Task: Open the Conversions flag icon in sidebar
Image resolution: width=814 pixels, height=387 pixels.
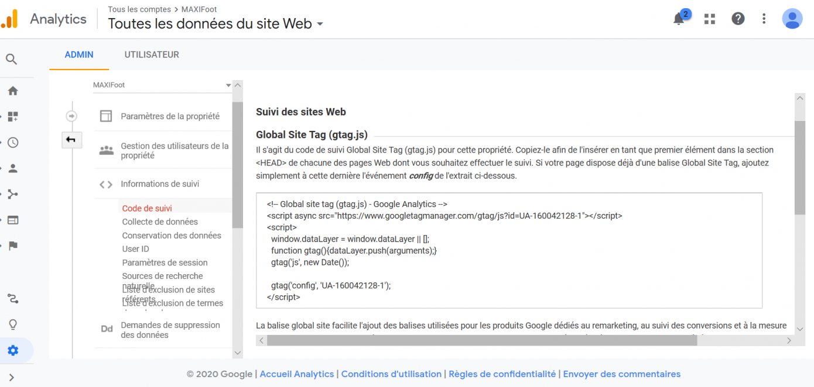Action: pos(13,246)
